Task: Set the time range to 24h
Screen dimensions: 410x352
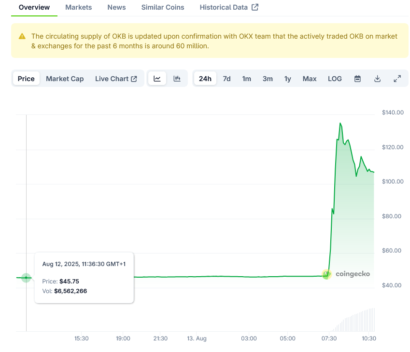Action: [205, 78]
